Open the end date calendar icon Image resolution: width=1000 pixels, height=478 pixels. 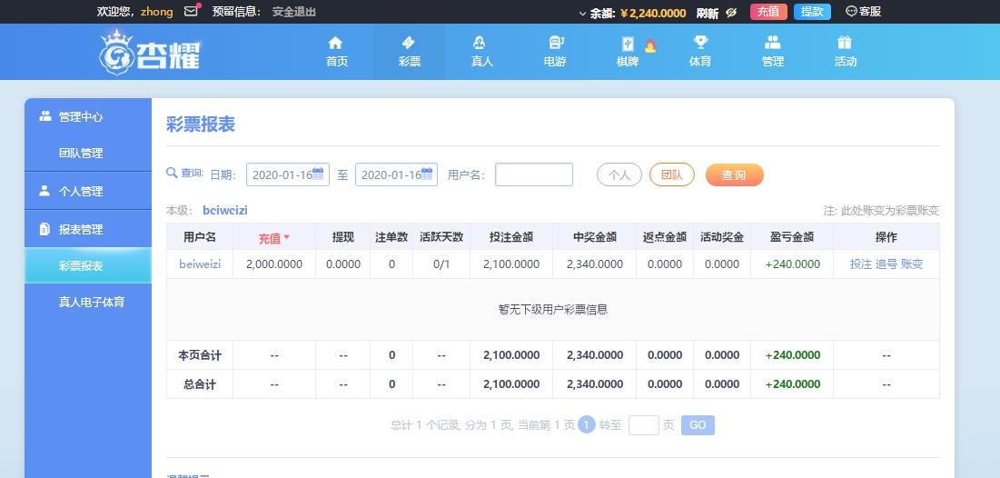click(427, 173)
